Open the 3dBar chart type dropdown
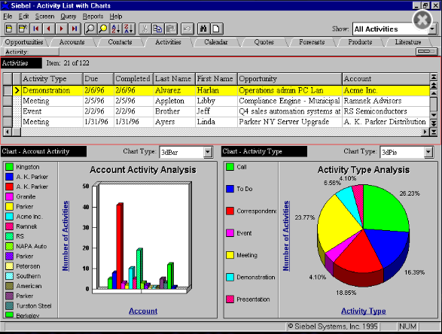The image size is (442, 334). tap(208, 152)
